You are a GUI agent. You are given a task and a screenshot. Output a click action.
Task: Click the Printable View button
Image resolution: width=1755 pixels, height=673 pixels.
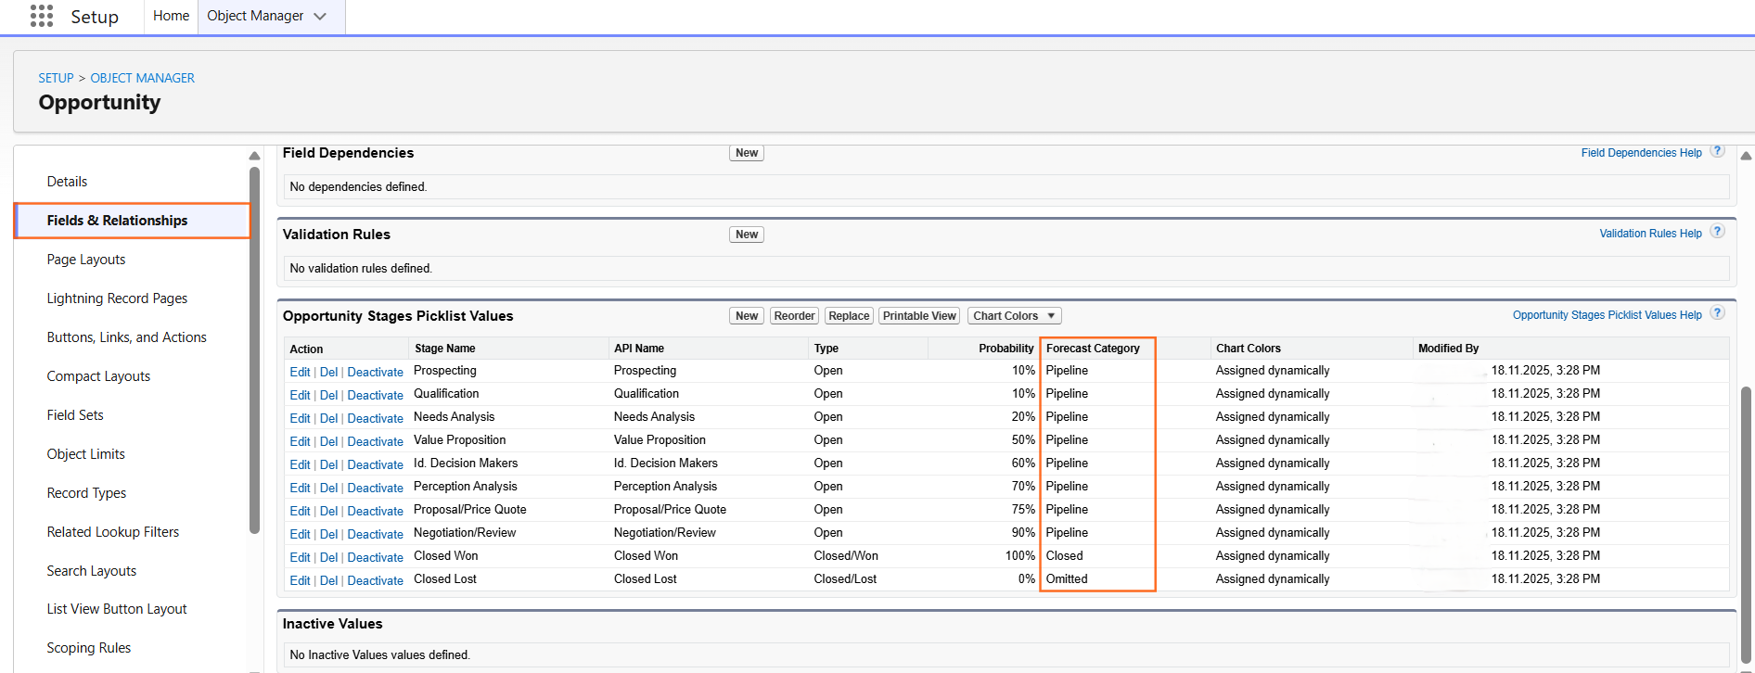pos(919,316)
